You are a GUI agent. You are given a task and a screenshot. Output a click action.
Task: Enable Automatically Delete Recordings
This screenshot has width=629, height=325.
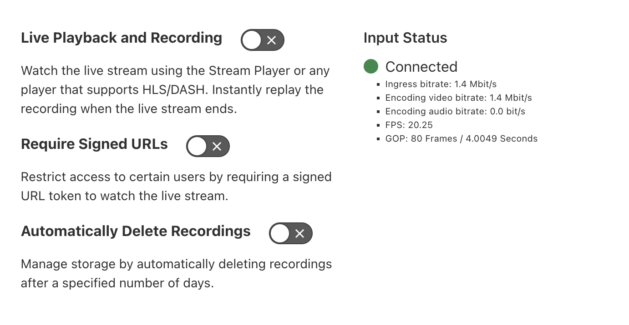(291, 233)
